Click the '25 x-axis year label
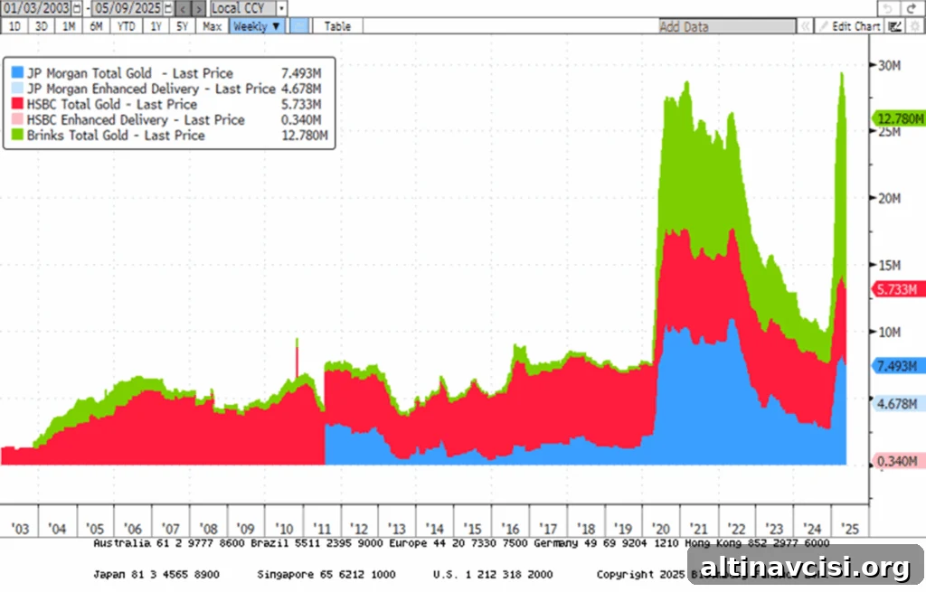926x592 pixels. [x=850, y=528]
